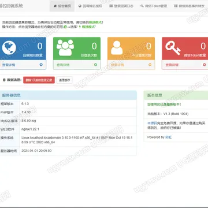This screenshot has width=208, height=208.
Task: Click the green 极速模式 link in warning text
Action: pos(95,22)
